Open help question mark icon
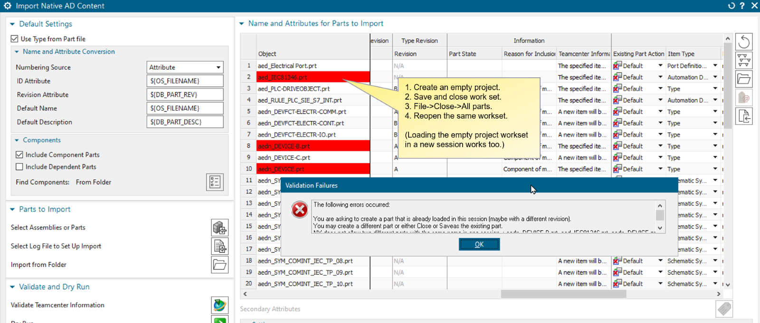Image resolution: width=760 pixels, height=323 pixels. 742,6
